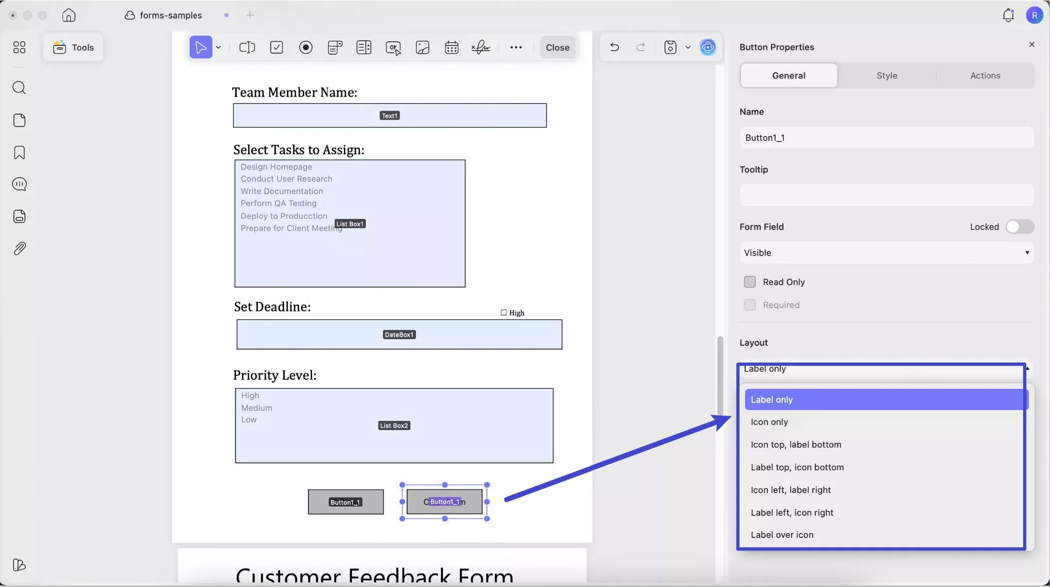Open the Tools menu button
Screen dimensions: 1050x587
[x=73, y=47]
